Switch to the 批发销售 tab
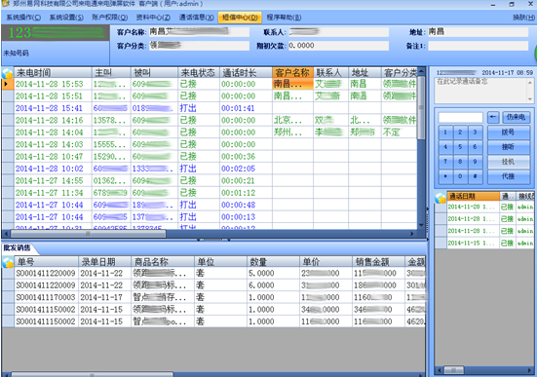This screenshot has width=537, height=377. click(18, 247)
